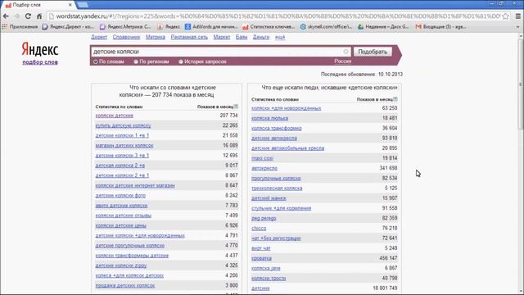The image size is (524, 295).
Task: Open the Директ service link
Action: tap(99, 37)
